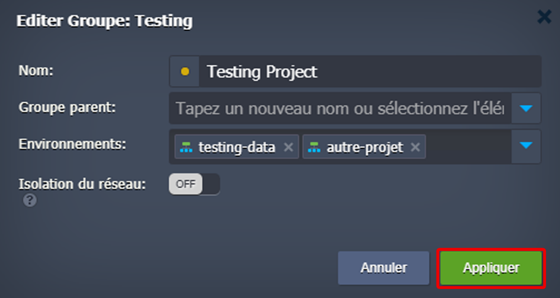Toggle the Isolation du réseau switch
Screen dimensions: 560x298
[194, 184]
